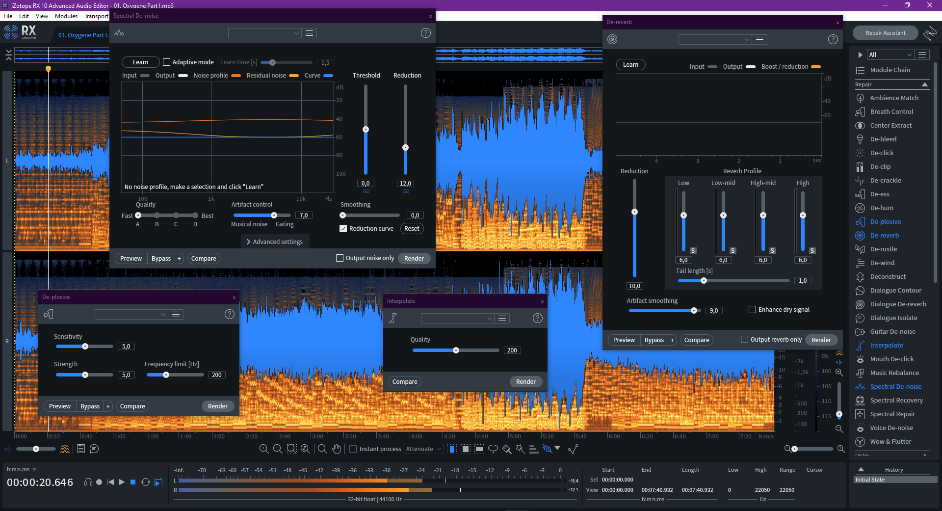942x511 pixels.
Task: Click Learn in De-reverb window
Action: coord(630,65)
